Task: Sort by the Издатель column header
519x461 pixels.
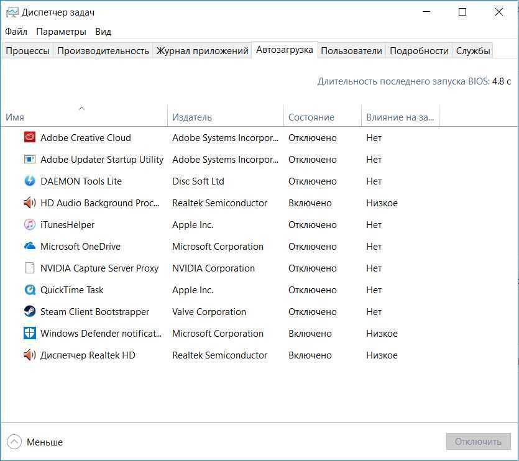Action: pyautogui.click(x=226, y=115)
